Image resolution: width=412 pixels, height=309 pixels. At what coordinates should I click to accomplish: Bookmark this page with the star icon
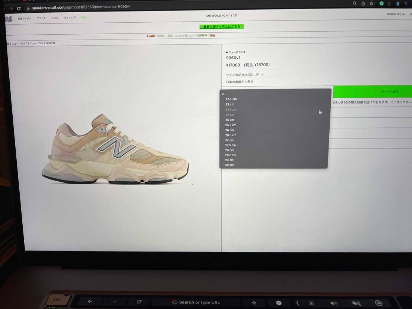tap(371, 3)
